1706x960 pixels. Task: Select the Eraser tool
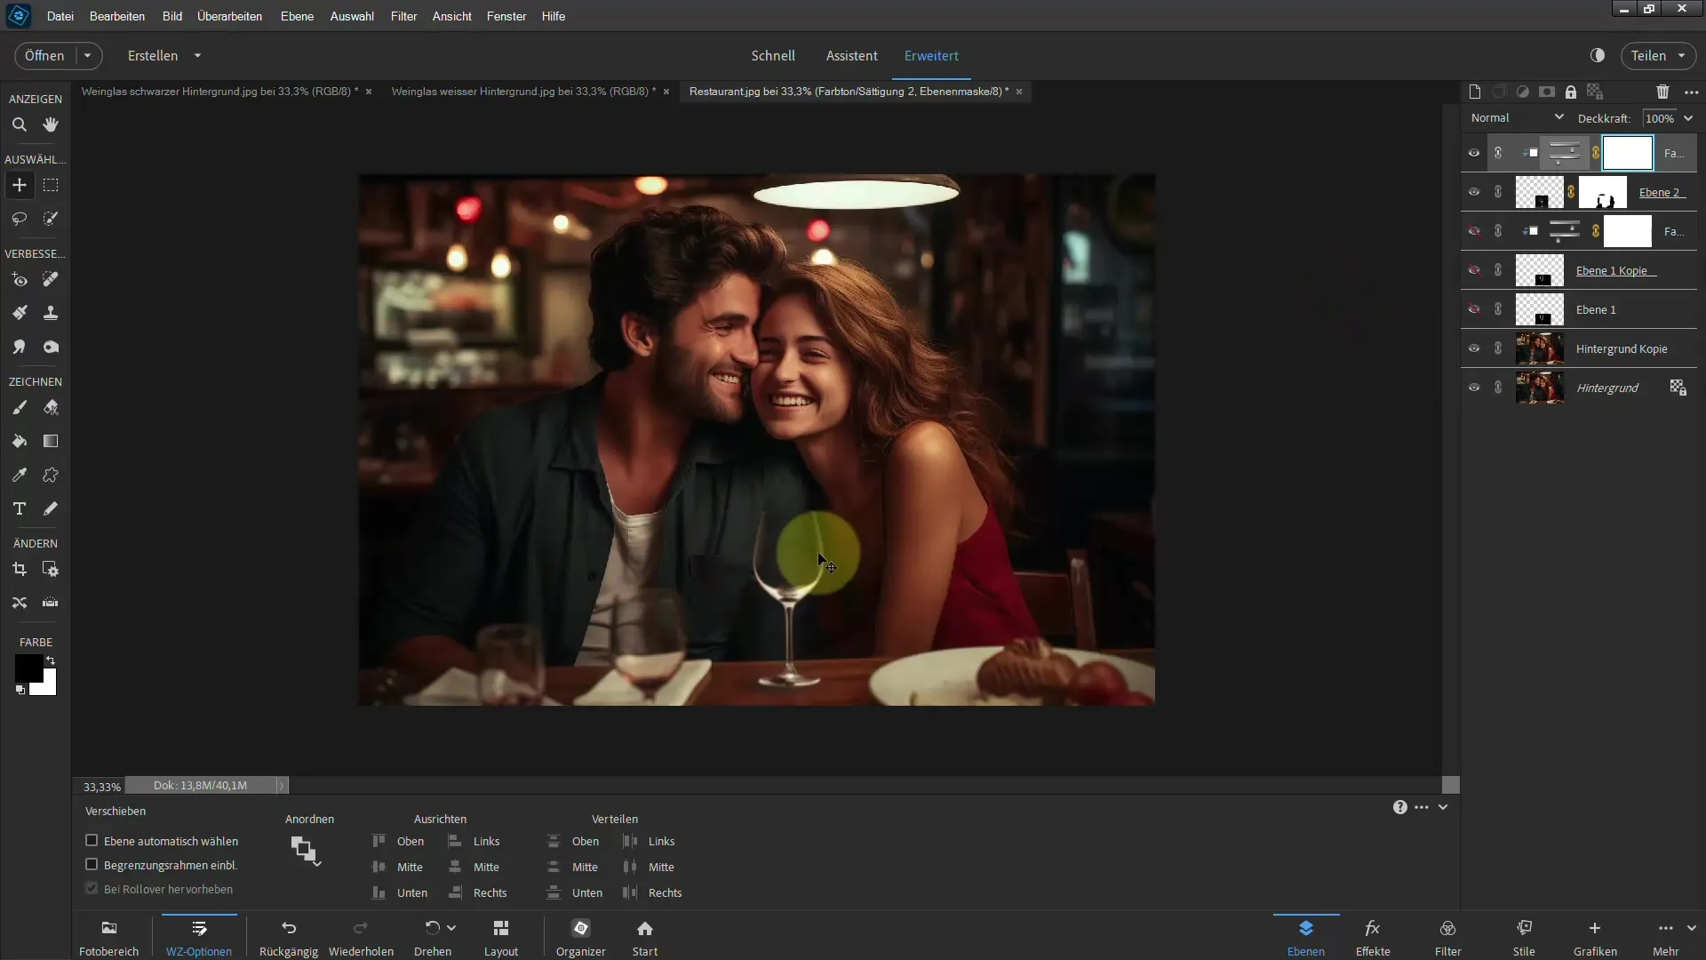[51, 408]
